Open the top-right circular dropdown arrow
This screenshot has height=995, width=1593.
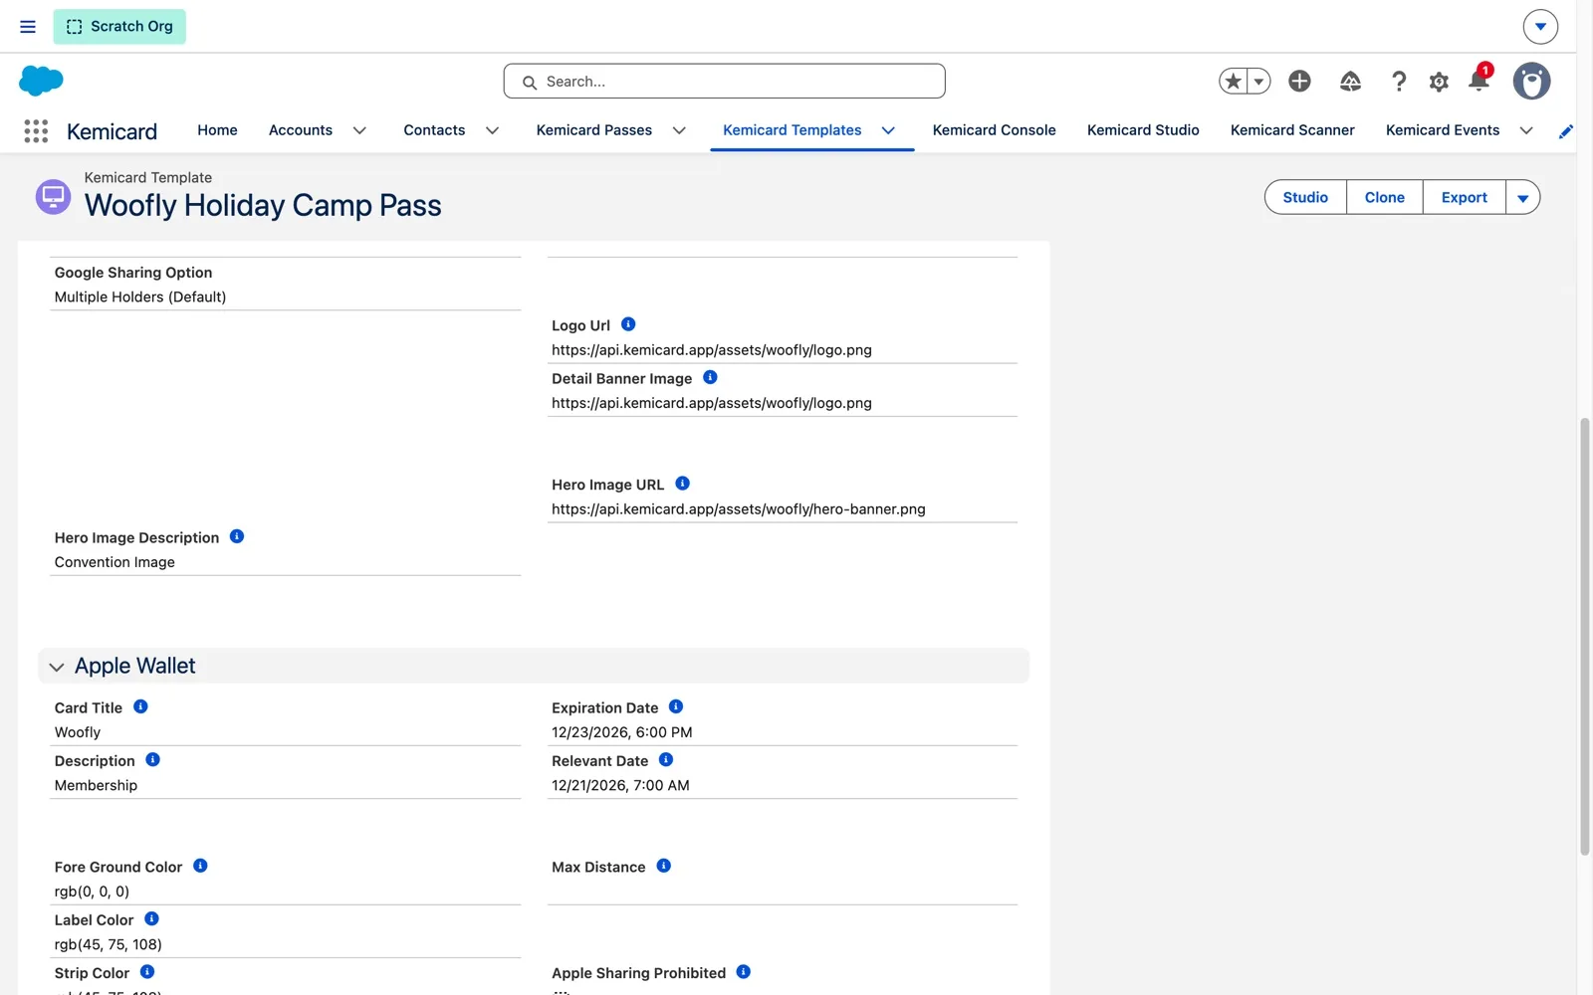coord(1540,27)
